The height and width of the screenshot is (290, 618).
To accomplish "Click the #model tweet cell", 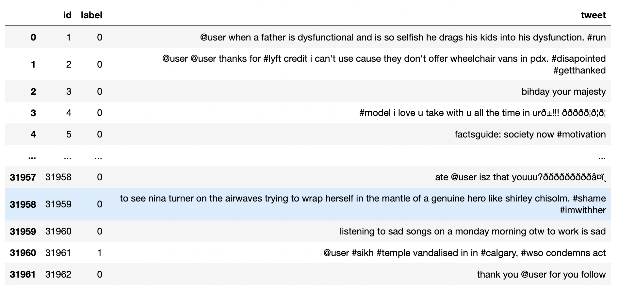I will coord(482,113).
